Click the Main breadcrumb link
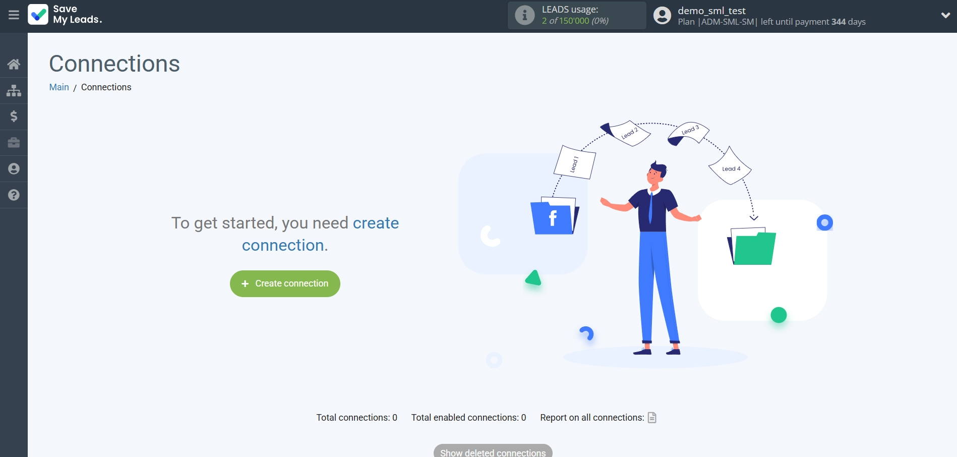This screenshot has width=957, height=457. pyautogui.click(x=59, y=87)
